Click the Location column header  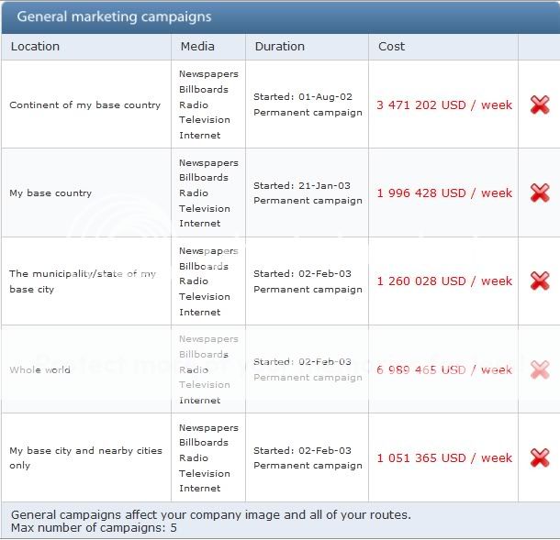tap(35, 46)
